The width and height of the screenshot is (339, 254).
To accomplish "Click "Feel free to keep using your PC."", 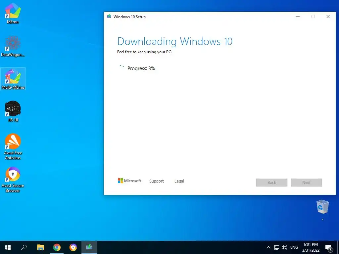I will click(x=145, y=52).
